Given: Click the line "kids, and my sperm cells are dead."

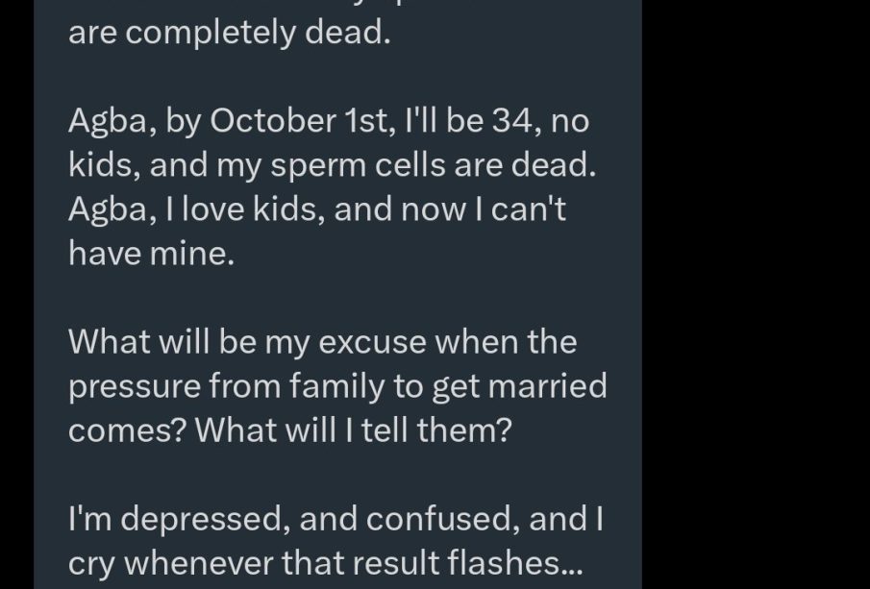Looking at the screenshot, I should pos(333,164).
